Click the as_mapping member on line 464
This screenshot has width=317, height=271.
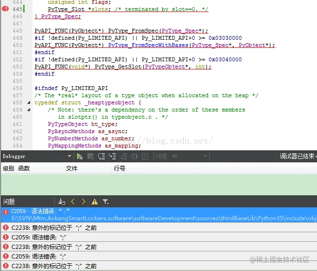pos(121,146)
